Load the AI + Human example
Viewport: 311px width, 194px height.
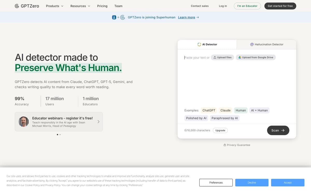click(259, 110)
